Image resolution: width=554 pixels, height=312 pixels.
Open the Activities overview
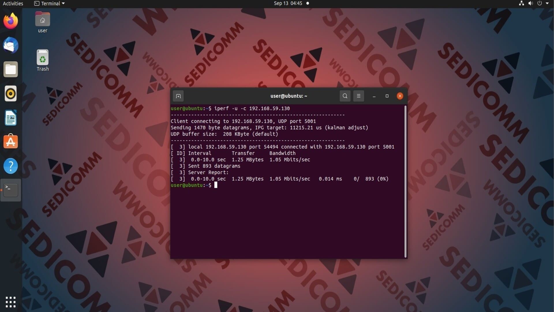click(13, 3)
